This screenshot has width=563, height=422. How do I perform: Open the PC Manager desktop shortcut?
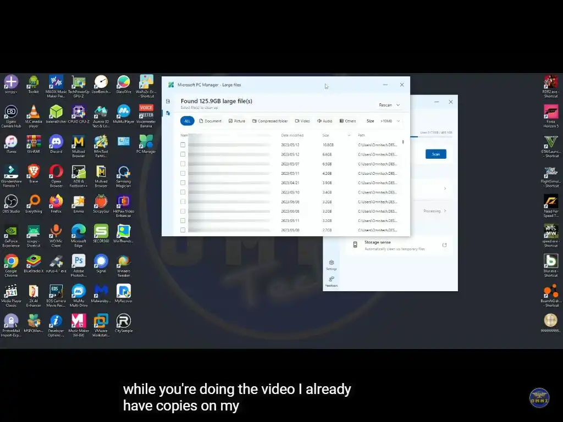point(146,145)
